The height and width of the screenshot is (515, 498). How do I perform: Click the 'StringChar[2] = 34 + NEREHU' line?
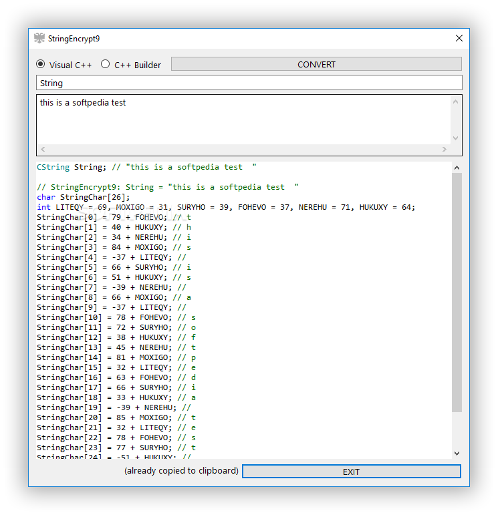click(x=114, y=237)
